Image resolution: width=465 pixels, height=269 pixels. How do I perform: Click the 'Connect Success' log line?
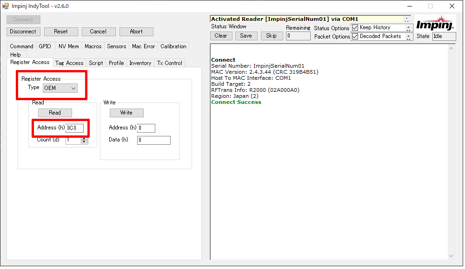point(236,102)
